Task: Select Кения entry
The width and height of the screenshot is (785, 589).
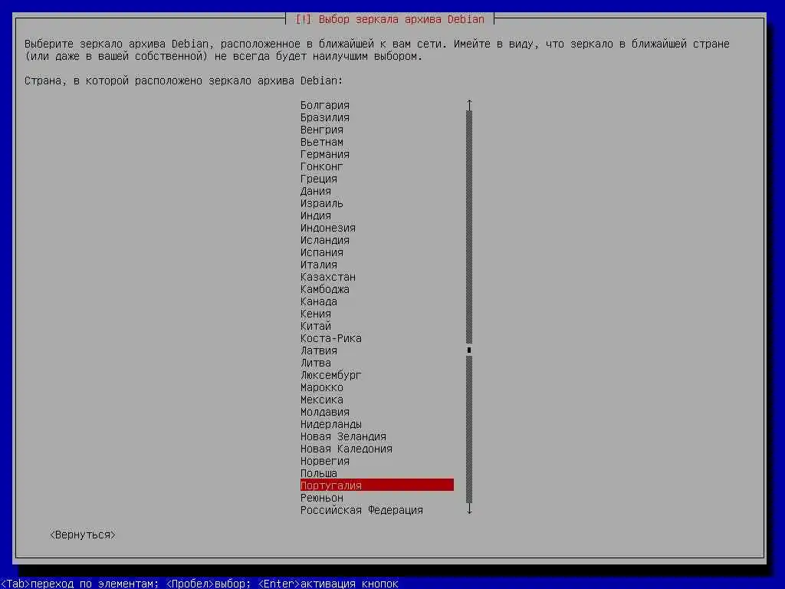Action: pos(316,314)
